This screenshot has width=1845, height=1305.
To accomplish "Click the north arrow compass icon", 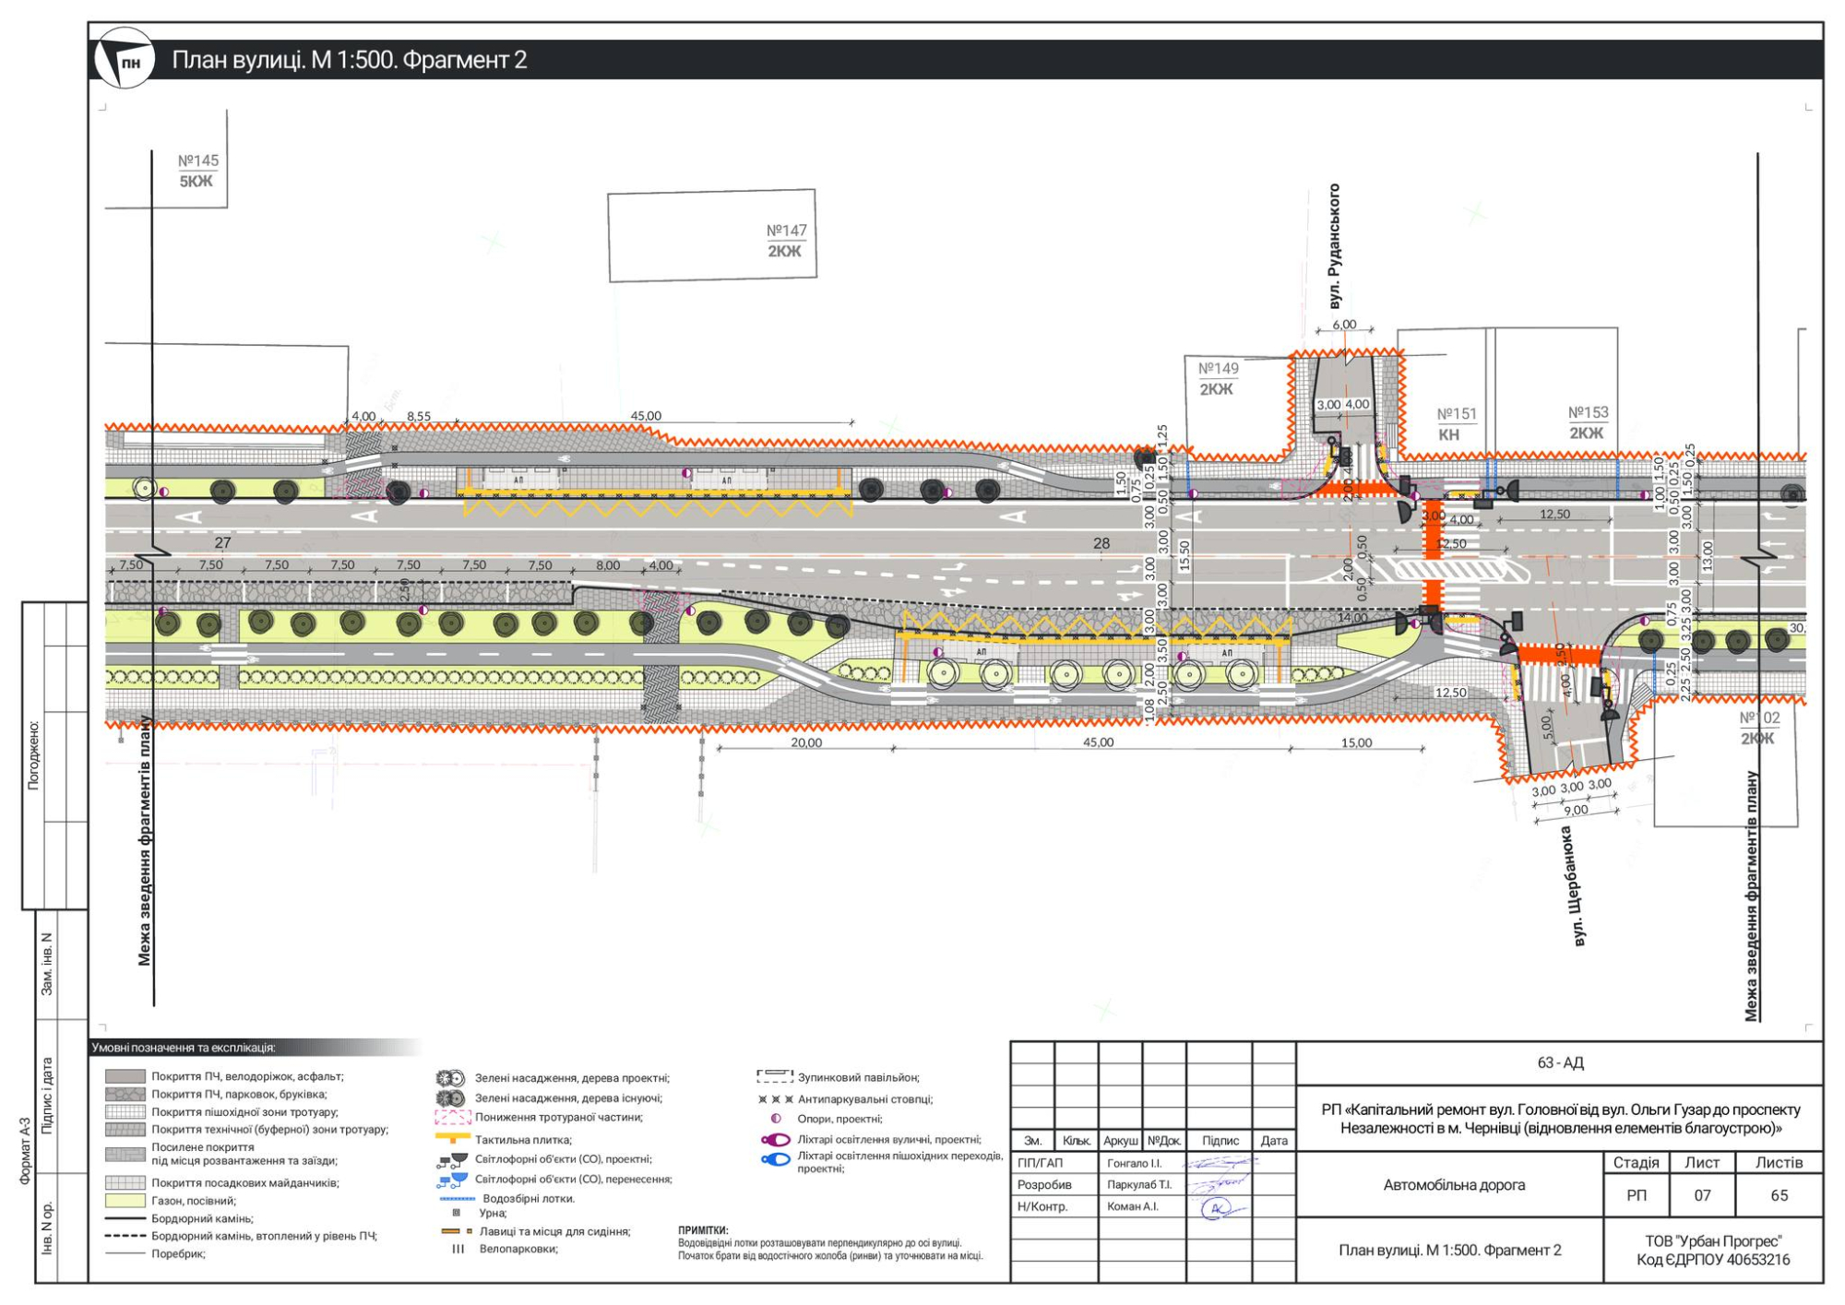I will coord(124,59).
